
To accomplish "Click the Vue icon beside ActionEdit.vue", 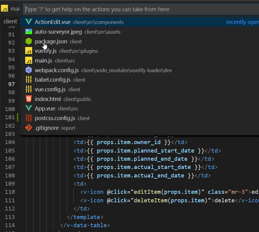I will tap(29, 22).
